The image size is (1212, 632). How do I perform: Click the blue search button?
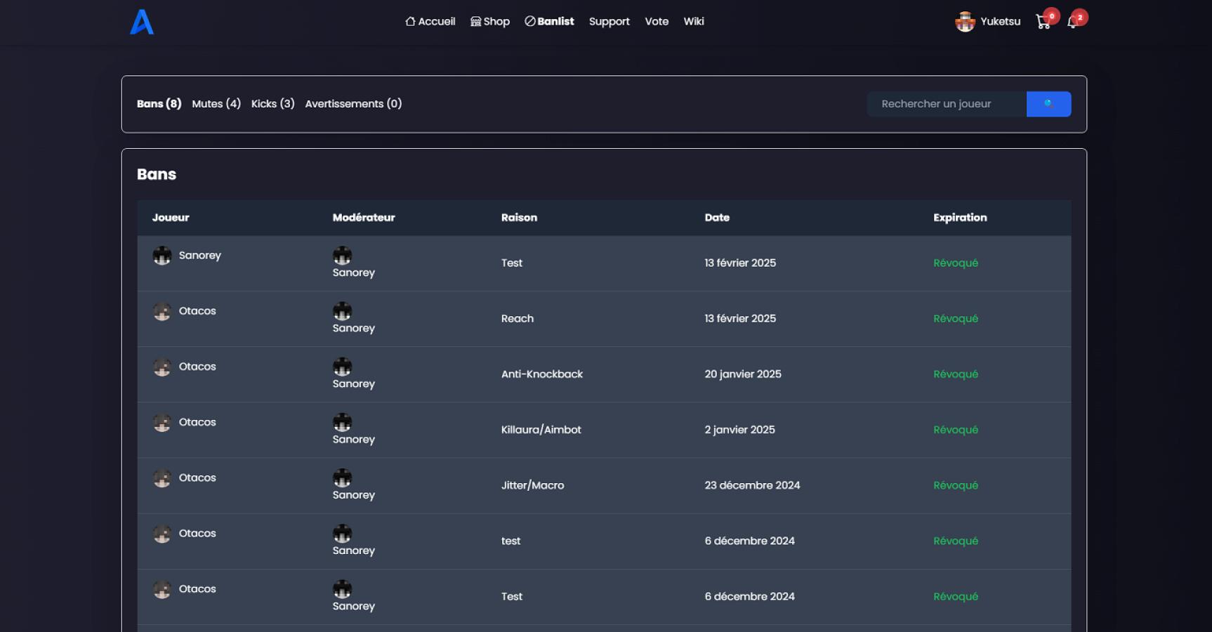1048,104
